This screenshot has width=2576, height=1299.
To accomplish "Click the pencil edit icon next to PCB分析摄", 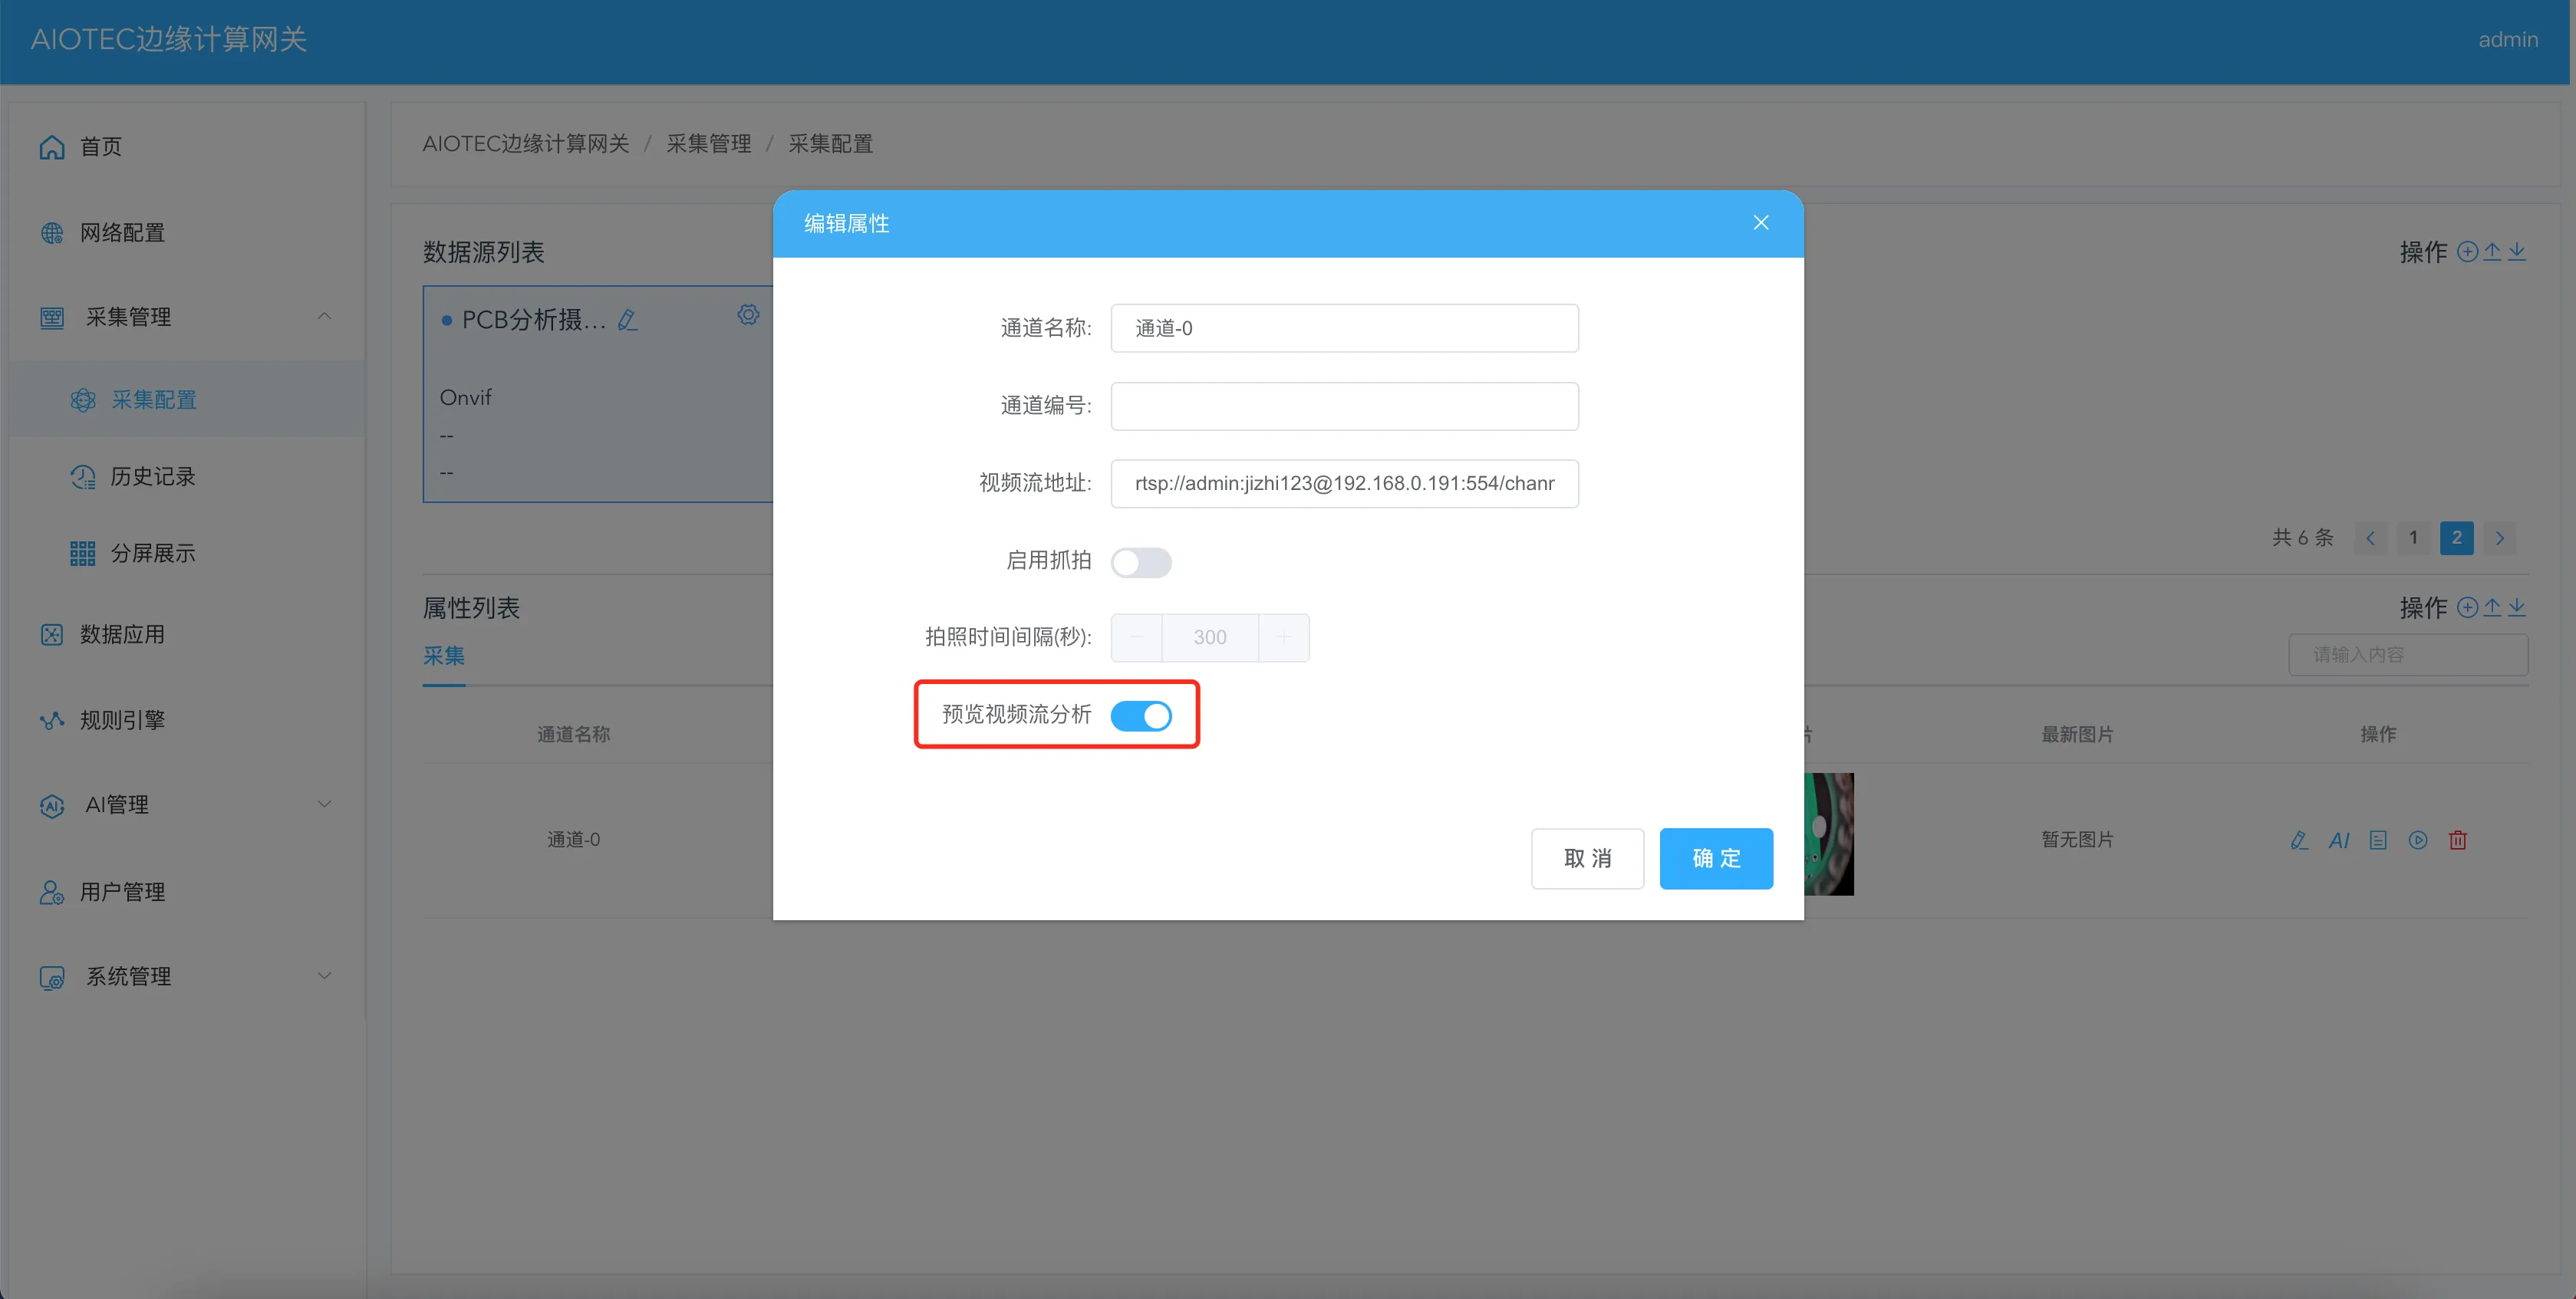I will coord(627,320).
